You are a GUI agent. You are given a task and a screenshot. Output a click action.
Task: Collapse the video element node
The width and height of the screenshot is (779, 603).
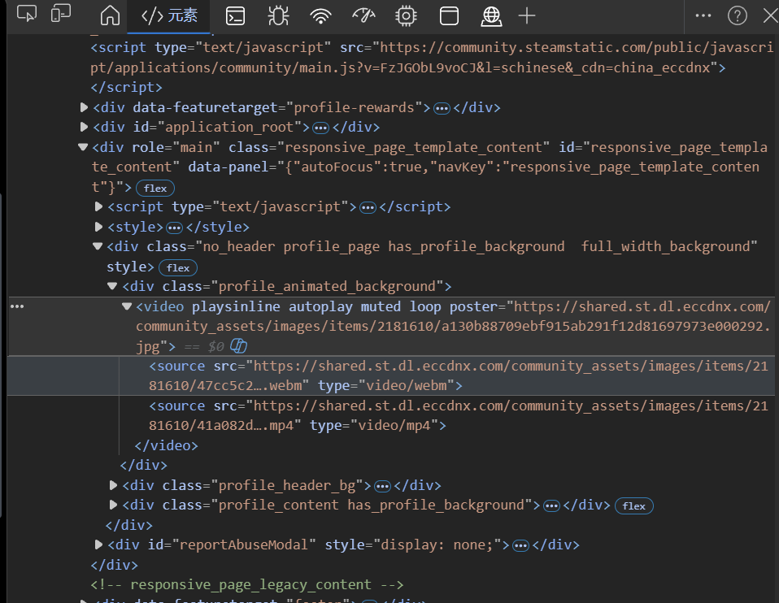coord(127,306)
